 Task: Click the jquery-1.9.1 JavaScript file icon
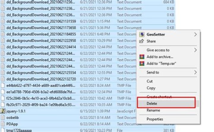tap(3, 111)
